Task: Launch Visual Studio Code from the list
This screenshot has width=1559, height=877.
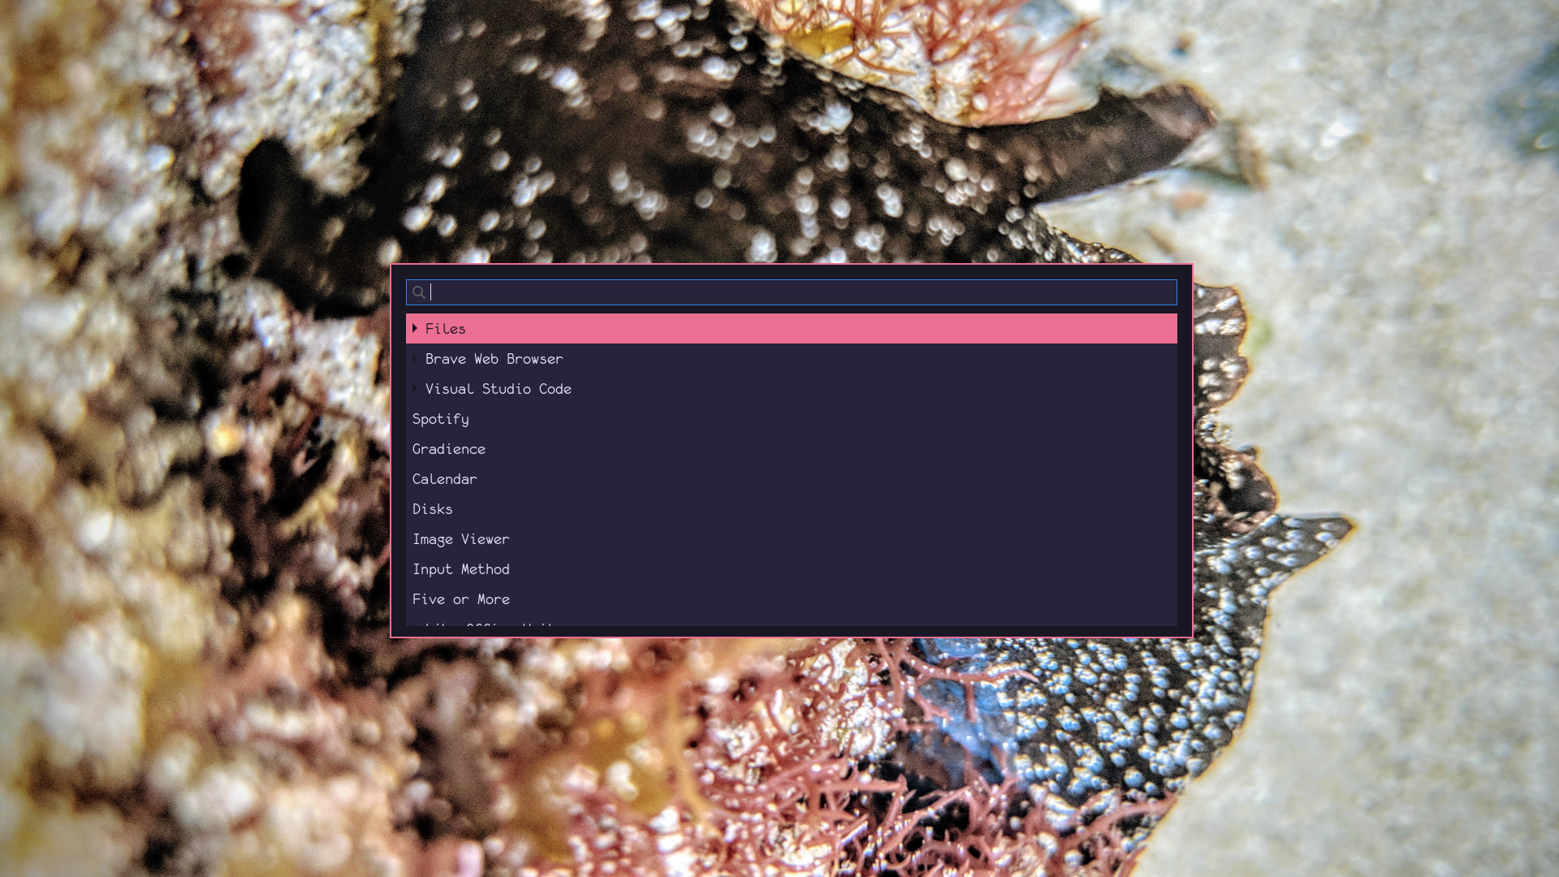Action: 498,389
